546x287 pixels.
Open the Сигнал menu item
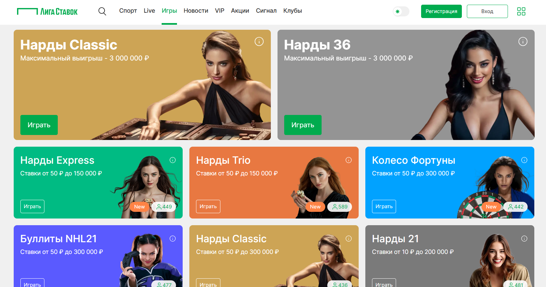pos(266,11)
